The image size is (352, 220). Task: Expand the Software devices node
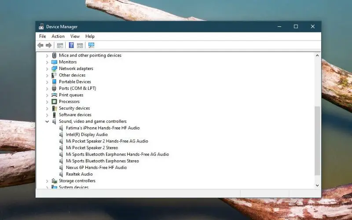47,115
